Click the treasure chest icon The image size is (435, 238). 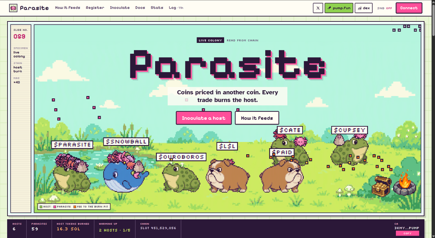(x=381, y=186)
